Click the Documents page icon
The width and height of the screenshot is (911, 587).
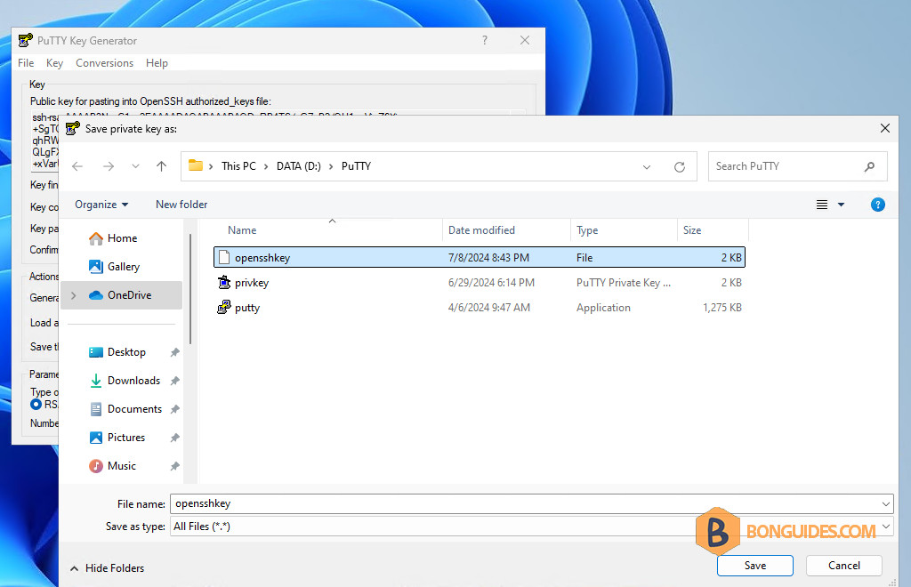click(x=96, y=409)
